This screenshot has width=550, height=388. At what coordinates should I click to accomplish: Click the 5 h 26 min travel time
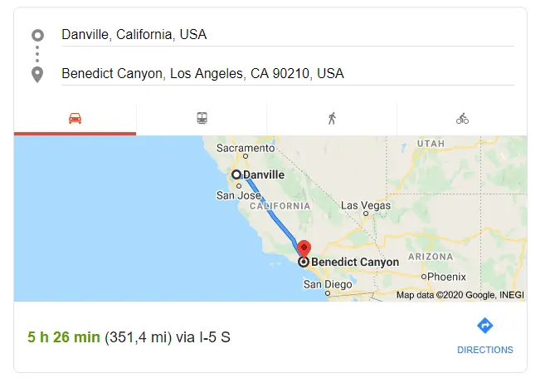pos(64,337)
